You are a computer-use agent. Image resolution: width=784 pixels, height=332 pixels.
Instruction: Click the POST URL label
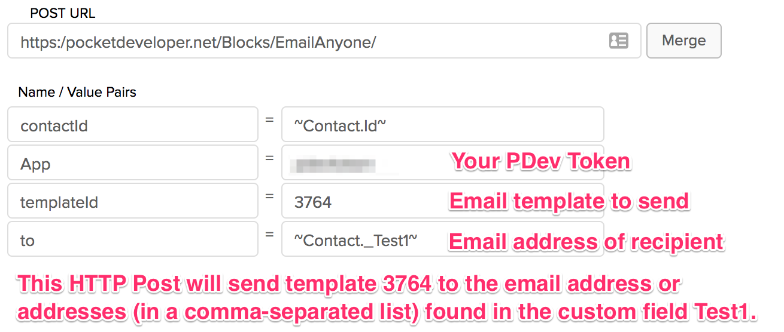coord(63,13)
